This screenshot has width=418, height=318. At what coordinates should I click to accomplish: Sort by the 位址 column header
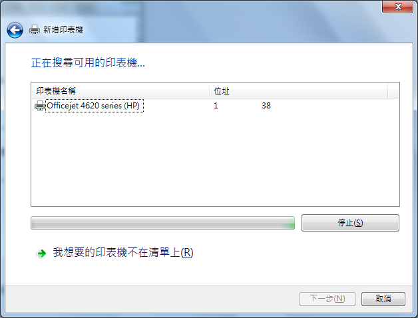click(x=298, y=91)
